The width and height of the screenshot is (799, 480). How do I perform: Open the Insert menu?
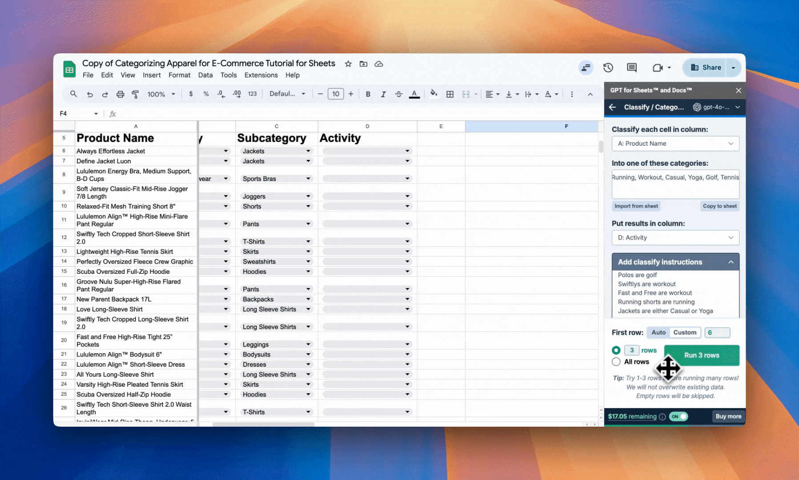tap(152, 75)
